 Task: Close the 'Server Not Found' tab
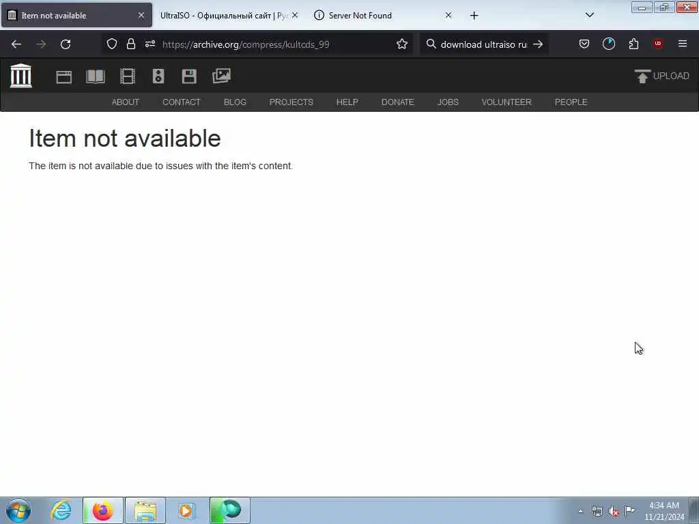[448, 15]
